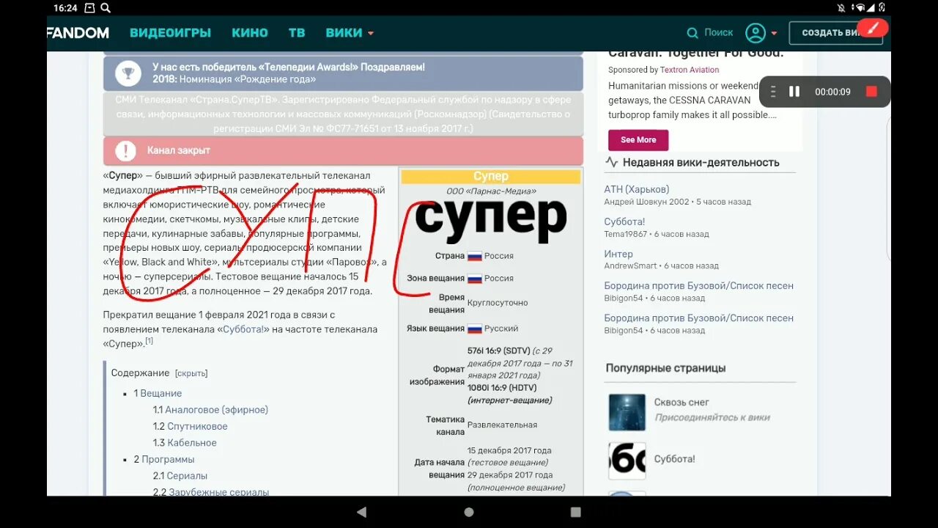Click the search magnifier icon in header

coord(693,33)
